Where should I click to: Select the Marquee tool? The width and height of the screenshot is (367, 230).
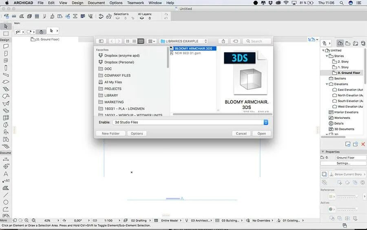click(6, 33)
